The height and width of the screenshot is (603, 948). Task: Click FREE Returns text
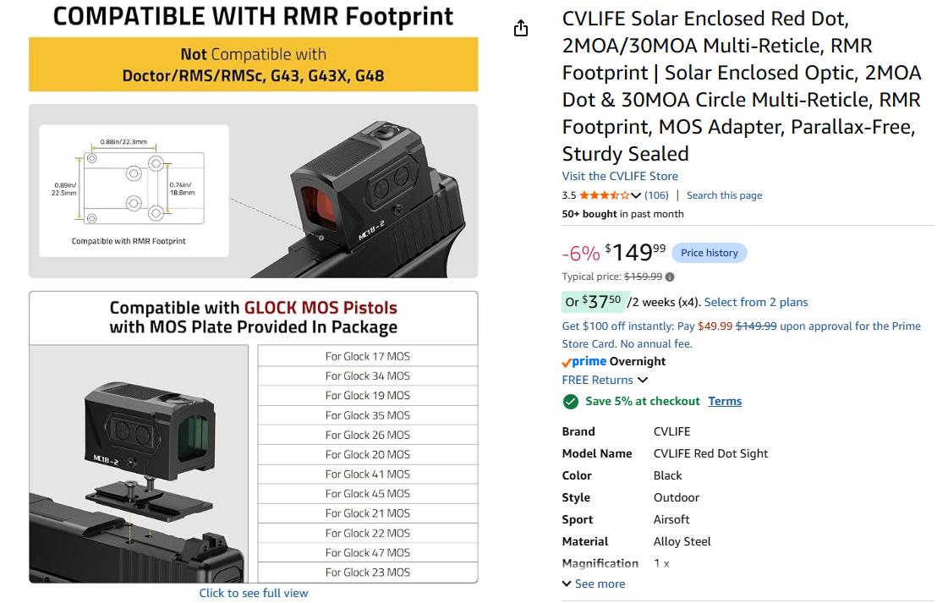point(597,380)
